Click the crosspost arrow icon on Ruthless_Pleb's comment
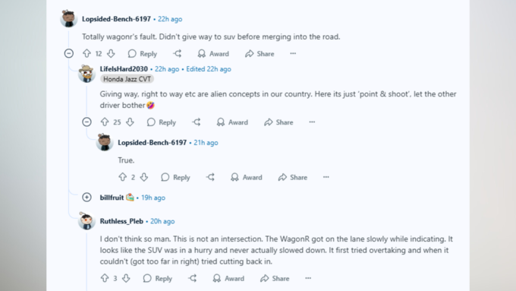 pyautogui.click(x=193, y=278)
